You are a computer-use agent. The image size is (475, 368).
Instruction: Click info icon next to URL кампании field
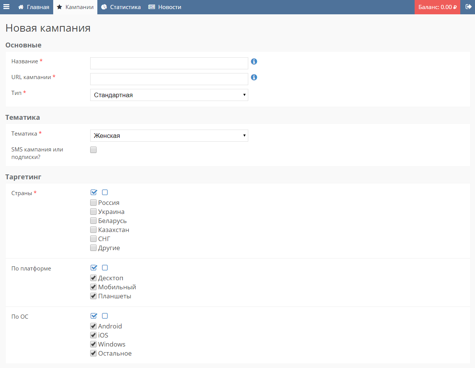[x=254, y=77]
